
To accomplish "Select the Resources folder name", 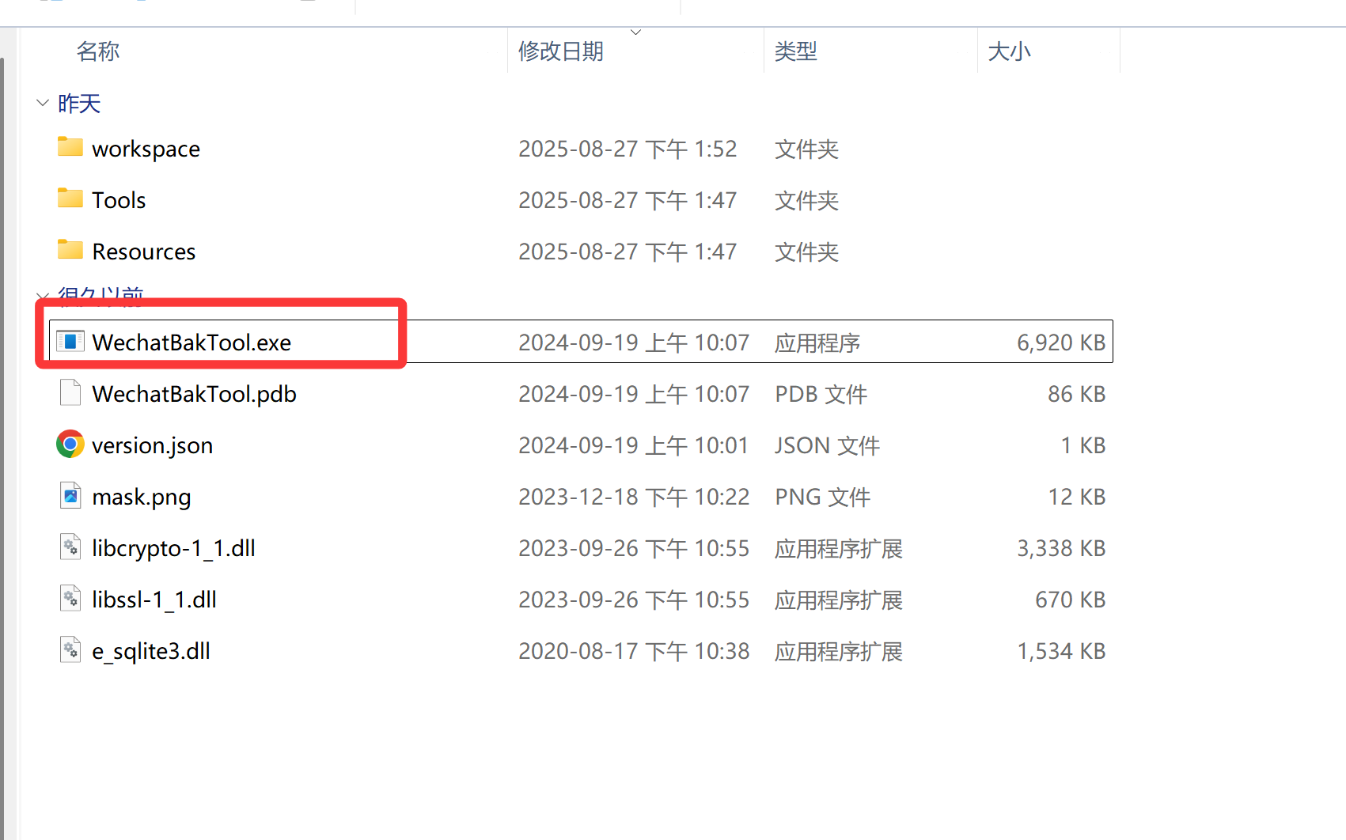I will point(144,252).
